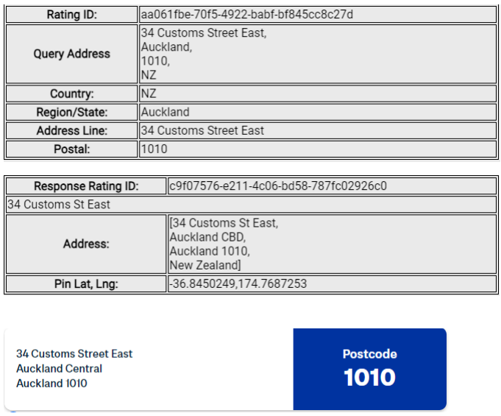The height and width of the screenshot is (416, 501).
Task: Select the Region/State value Auckland
Action: point(166,112)
